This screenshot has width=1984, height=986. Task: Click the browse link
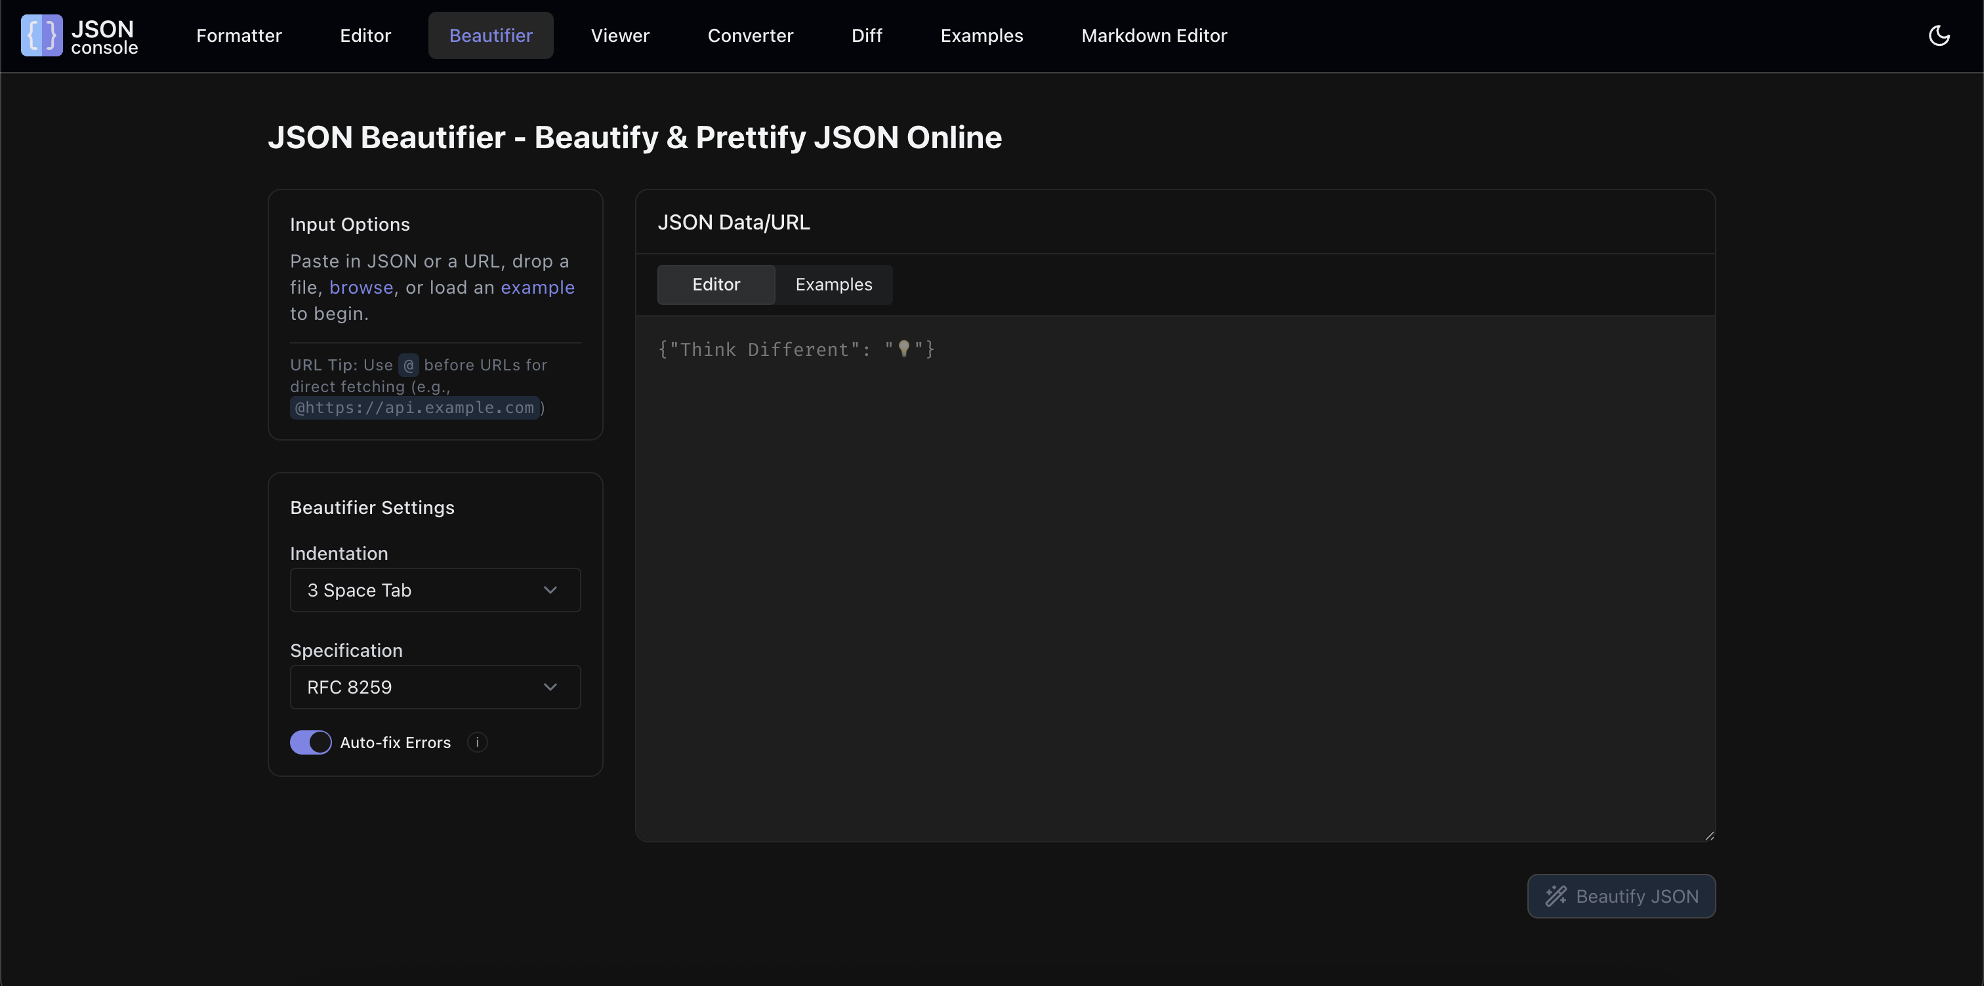pos(362,287)
